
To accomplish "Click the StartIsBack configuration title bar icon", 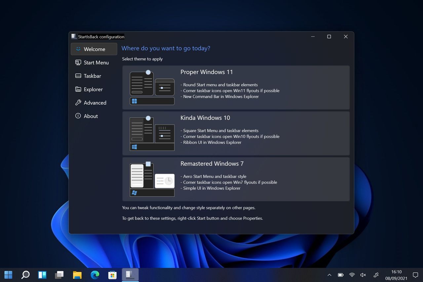I will 74,37.
